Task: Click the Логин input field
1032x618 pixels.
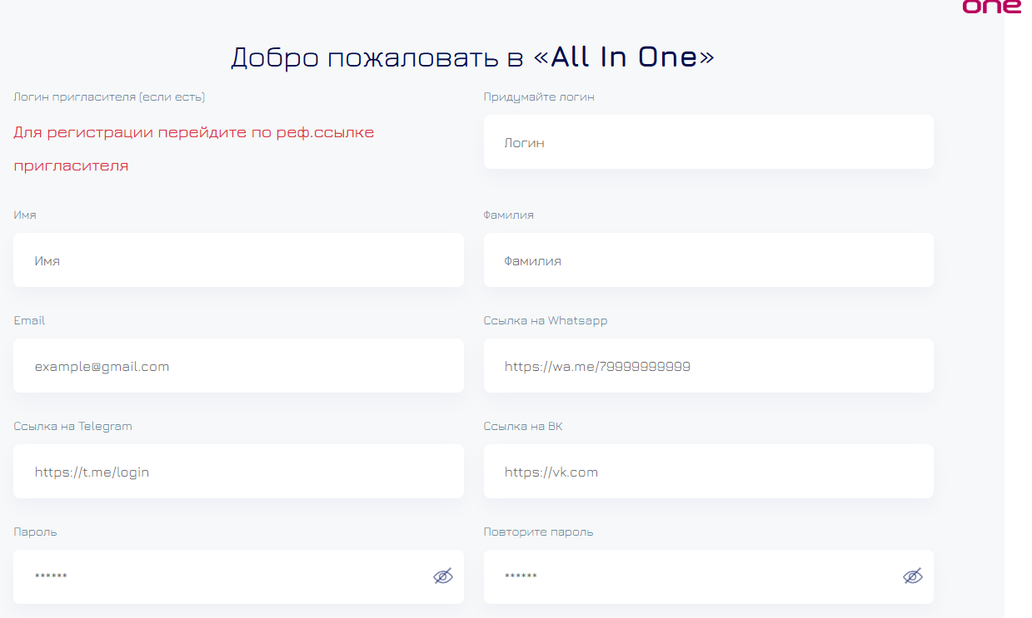Action: [708, 142]
